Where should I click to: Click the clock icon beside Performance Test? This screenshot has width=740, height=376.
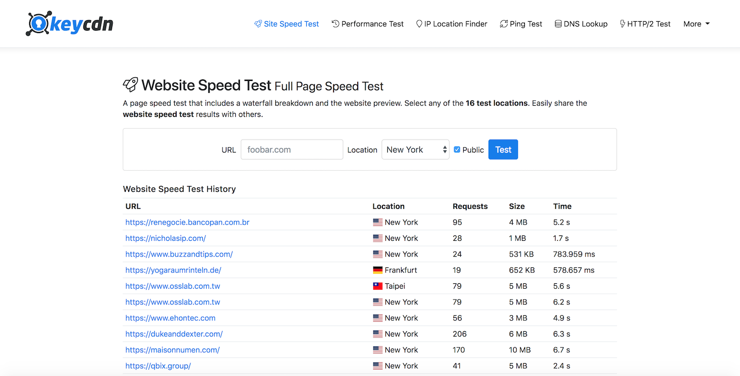tap(335, 24)
